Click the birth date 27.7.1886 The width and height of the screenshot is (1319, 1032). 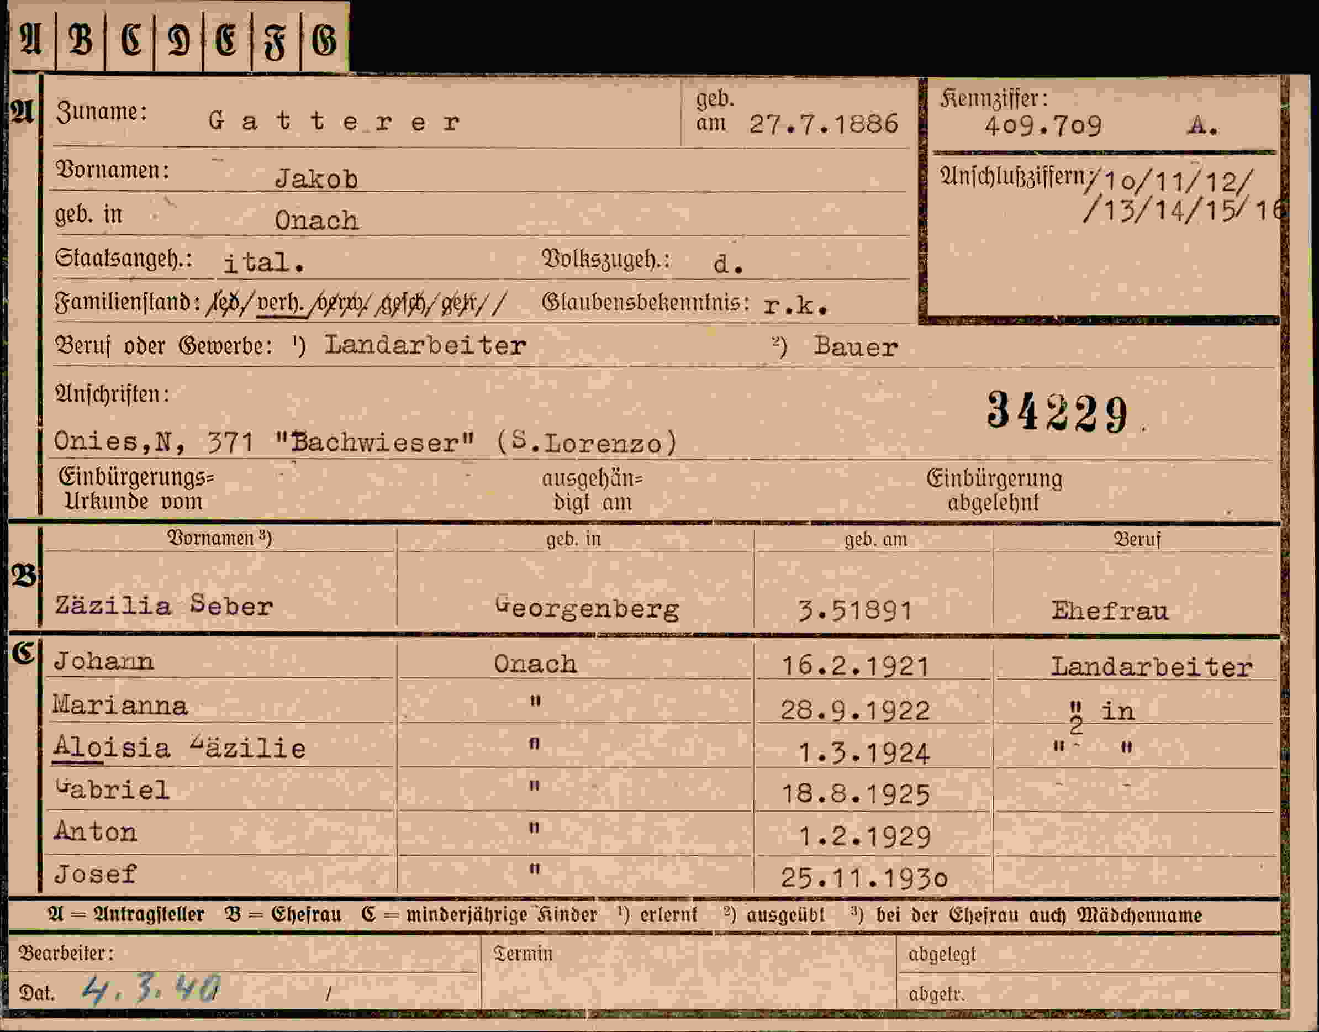(824, 124)
